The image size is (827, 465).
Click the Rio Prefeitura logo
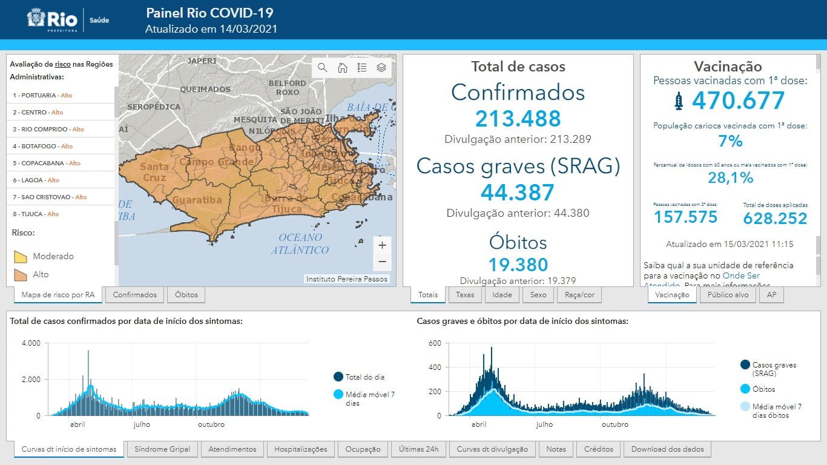tap(53, 19)
